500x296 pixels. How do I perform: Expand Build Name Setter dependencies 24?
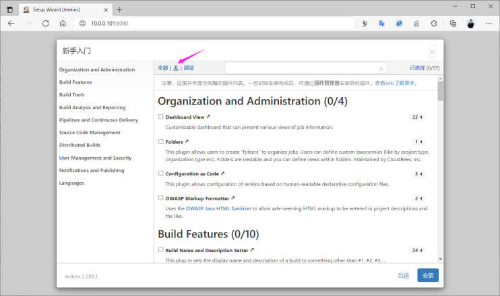[x=417, y=250]
